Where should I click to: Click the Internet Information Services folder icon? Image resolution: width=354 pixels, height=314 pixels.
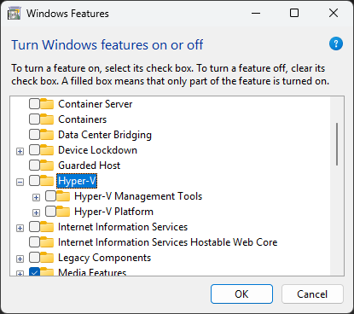click(47, 227)
